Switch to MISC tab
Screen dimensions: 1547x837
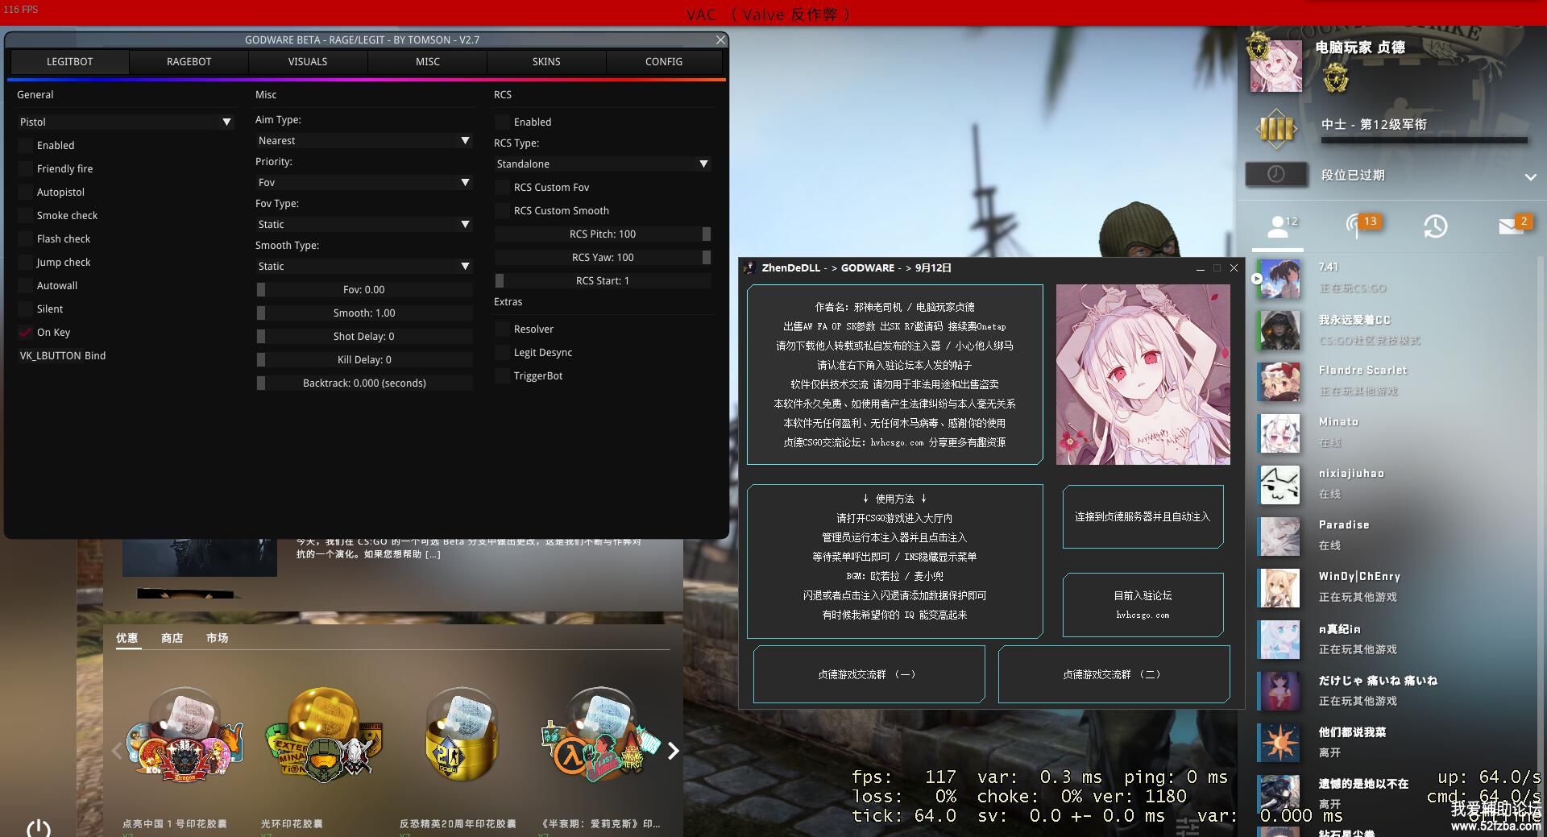coord(427,61)
